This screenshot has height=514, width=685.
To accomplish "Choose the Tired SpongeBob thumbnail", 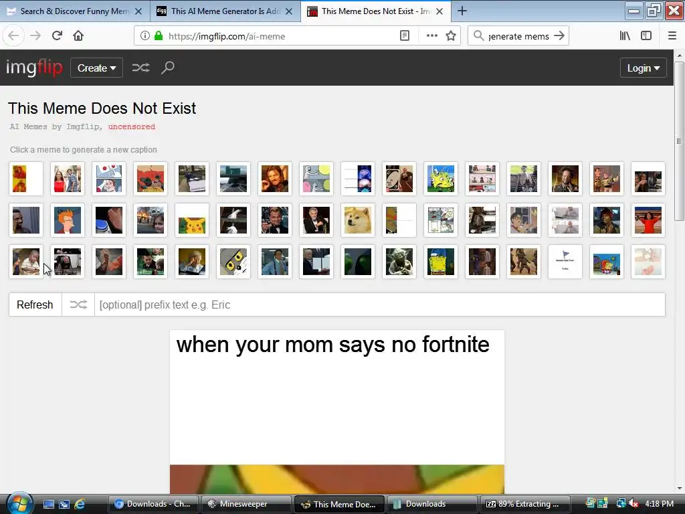I will coord(441,262).
